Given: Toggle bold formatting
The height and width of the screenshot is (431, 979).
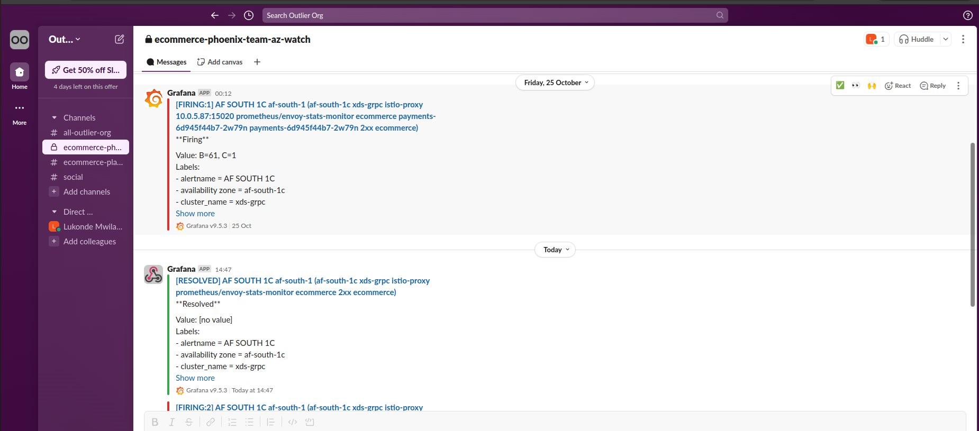Looking at the screenshot, I should [155, 421].
